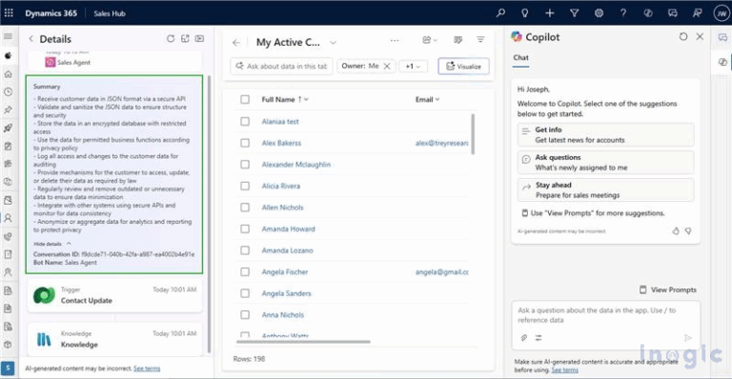Click the search magnifier in top bar
Screen dimensions: 732x379
click(500, 13)
